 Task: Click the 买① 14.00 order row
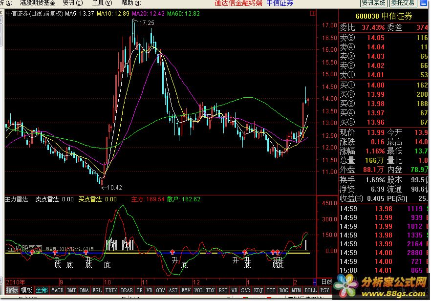384,85
